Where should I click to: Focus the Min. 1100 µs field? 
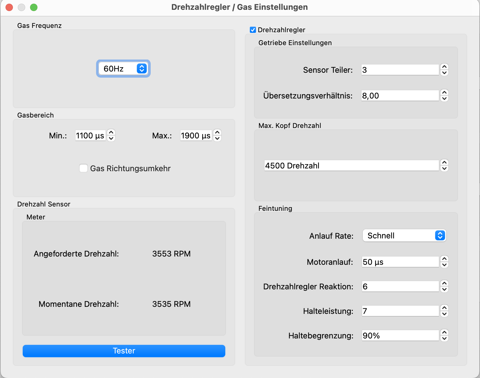point(90,136)
